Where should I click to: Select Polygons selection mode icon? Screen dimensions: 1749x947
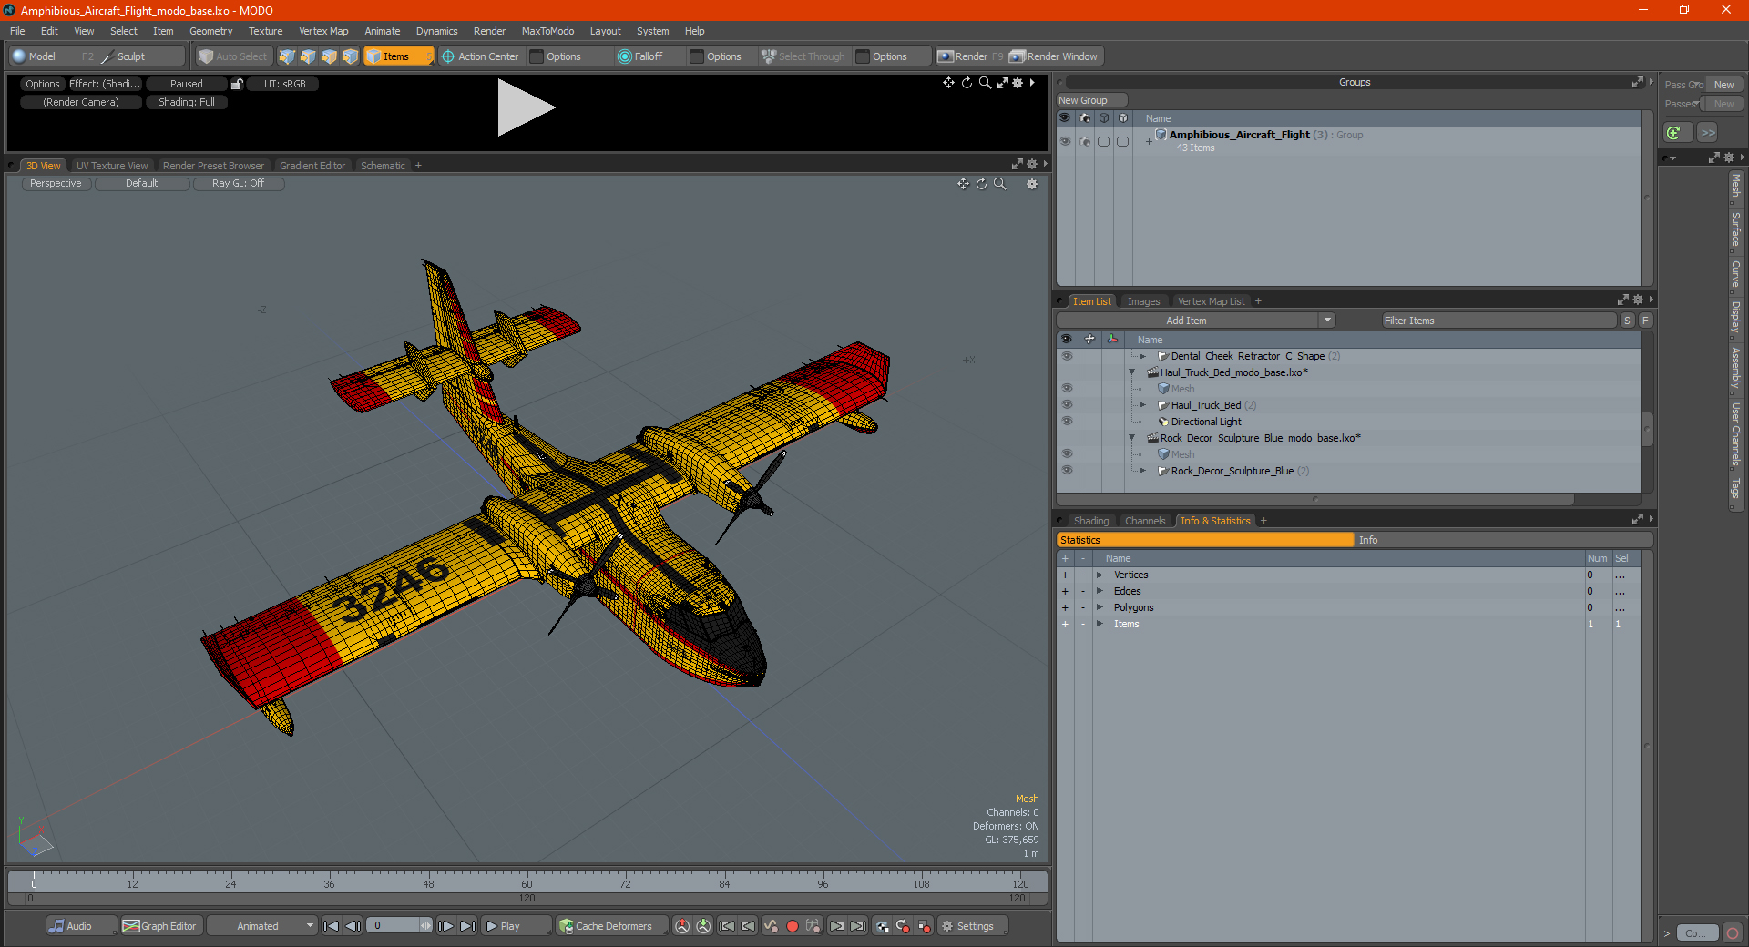click(329, 56)
